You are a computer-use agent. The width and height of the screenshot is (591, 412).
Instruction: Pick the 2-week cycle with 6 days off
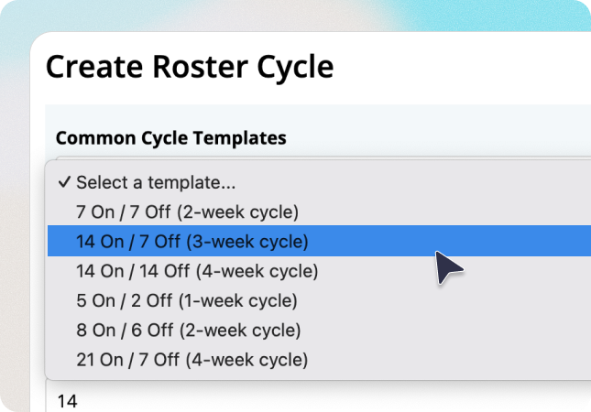319,330
